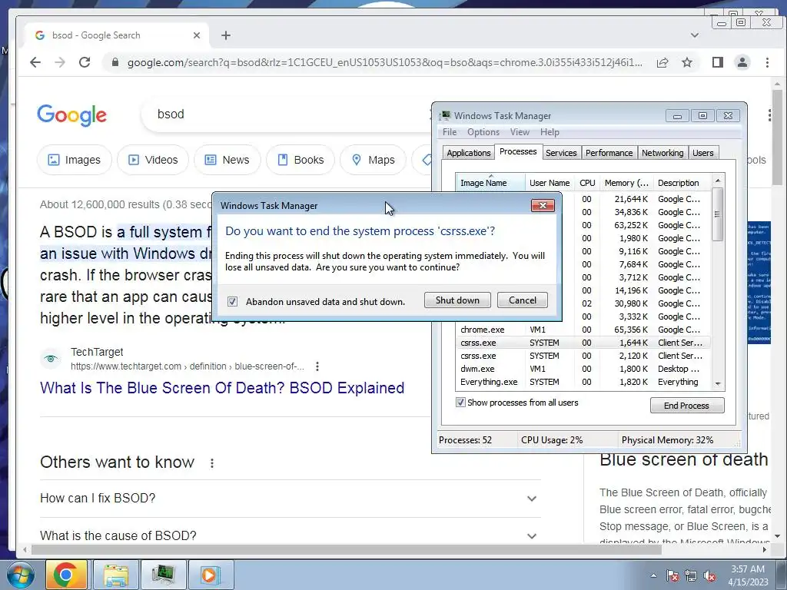Close the csrss.exe confirmation dialog
Screen dimensions: 787x590
click(x=543, y=205)
